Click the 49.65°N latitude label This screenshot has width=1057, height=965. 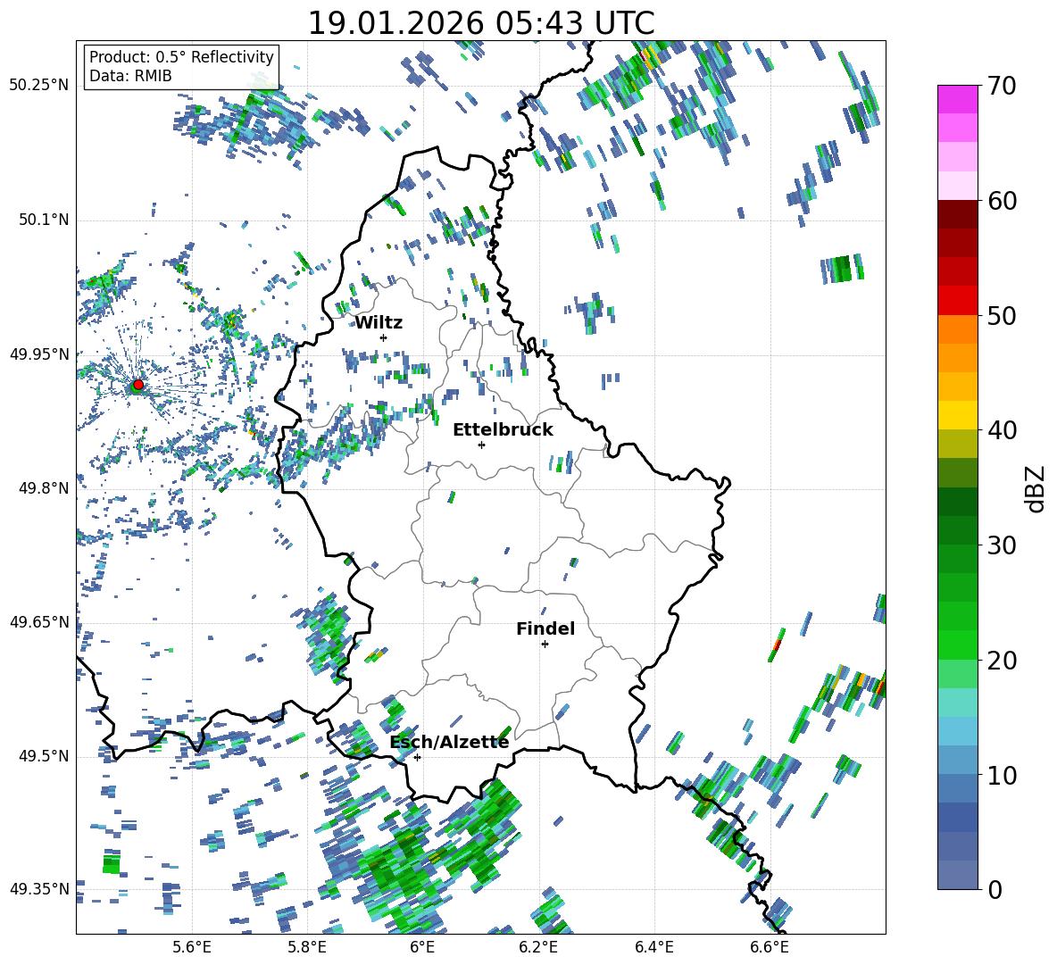pos(39,621)
